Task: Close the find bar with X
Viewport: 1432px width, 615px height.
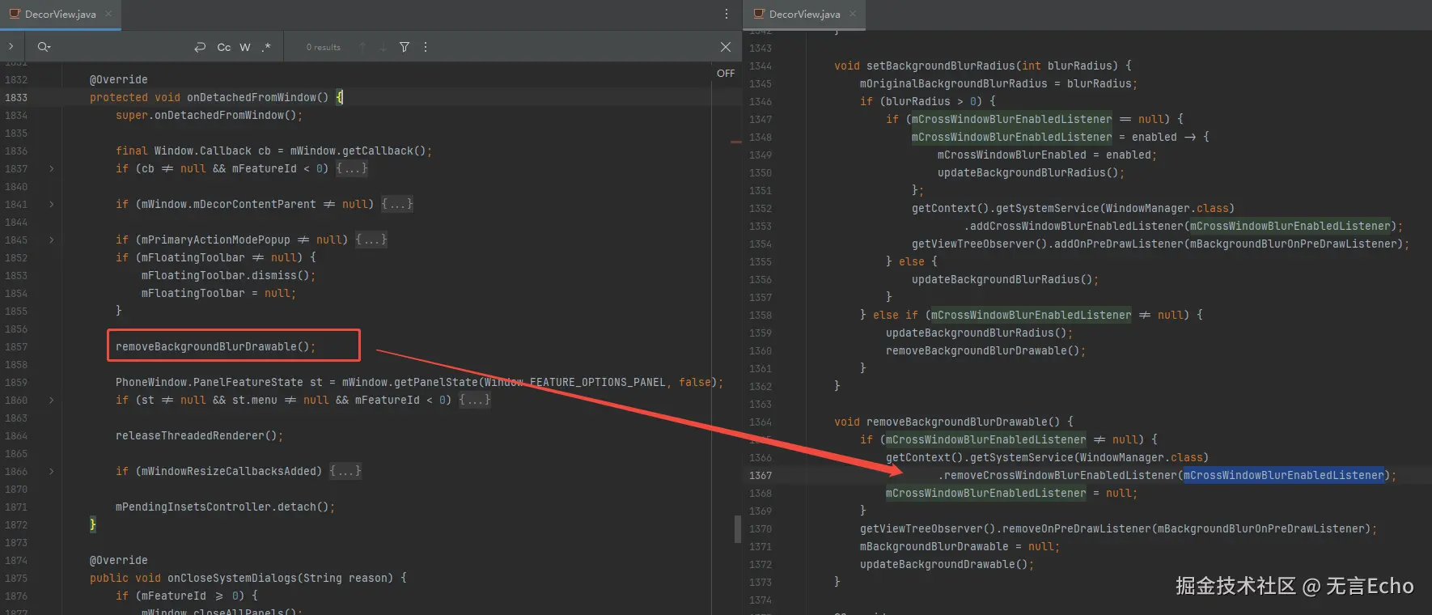Action: click(x=726, y=47)
